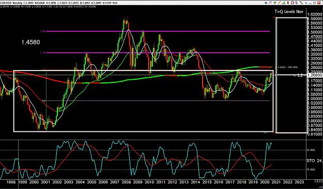323x189 pixels.
Task: Click the STO 24 indicator label
Action: pyautogui.click(x=315, y=161)
